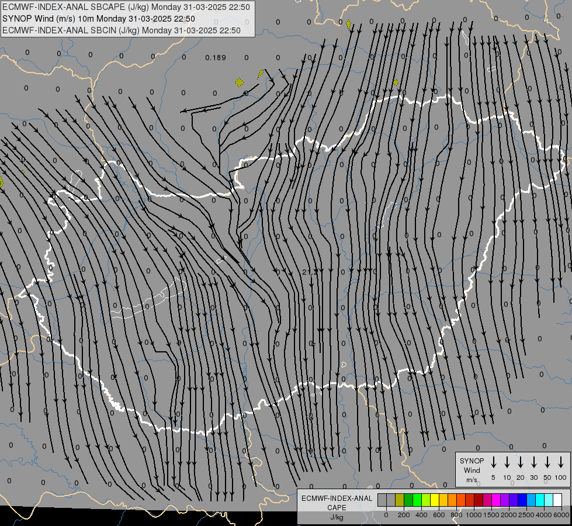Click the 0.189 CAPE value on the map

[x=215, y=58]
